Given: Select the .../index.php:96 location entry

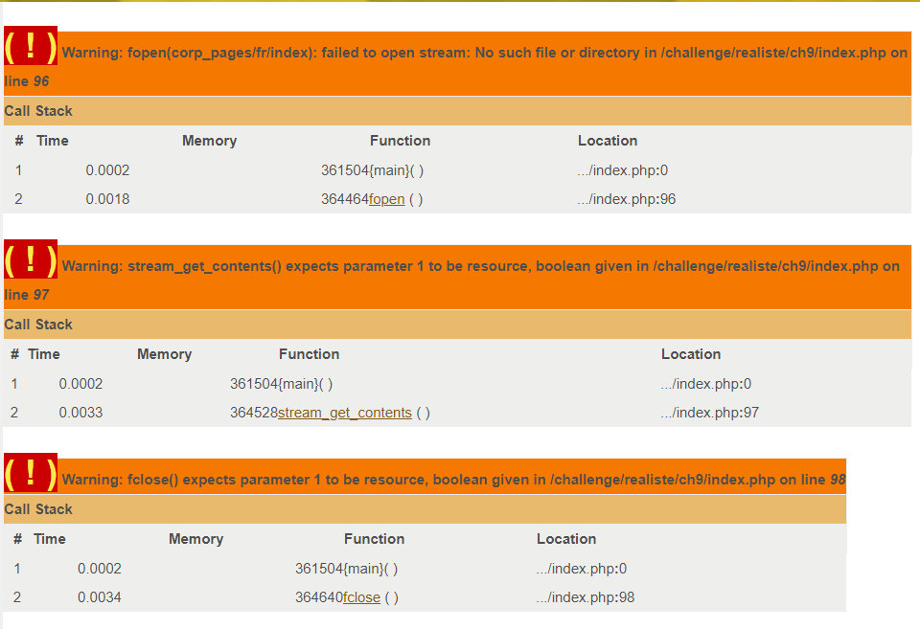Looking at the screenshot, I should [627, 199].
